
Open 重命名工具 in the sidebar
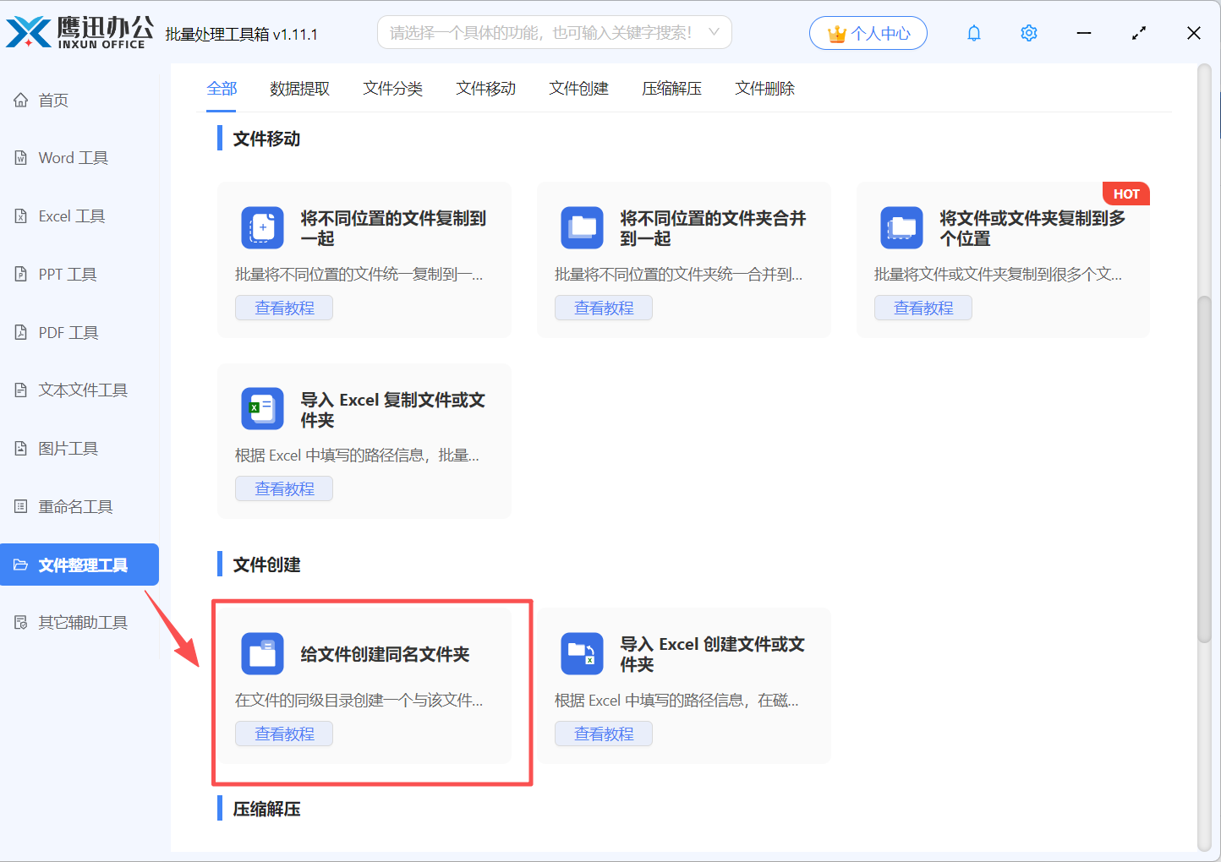pyautogui.click(x=75, y=507)
